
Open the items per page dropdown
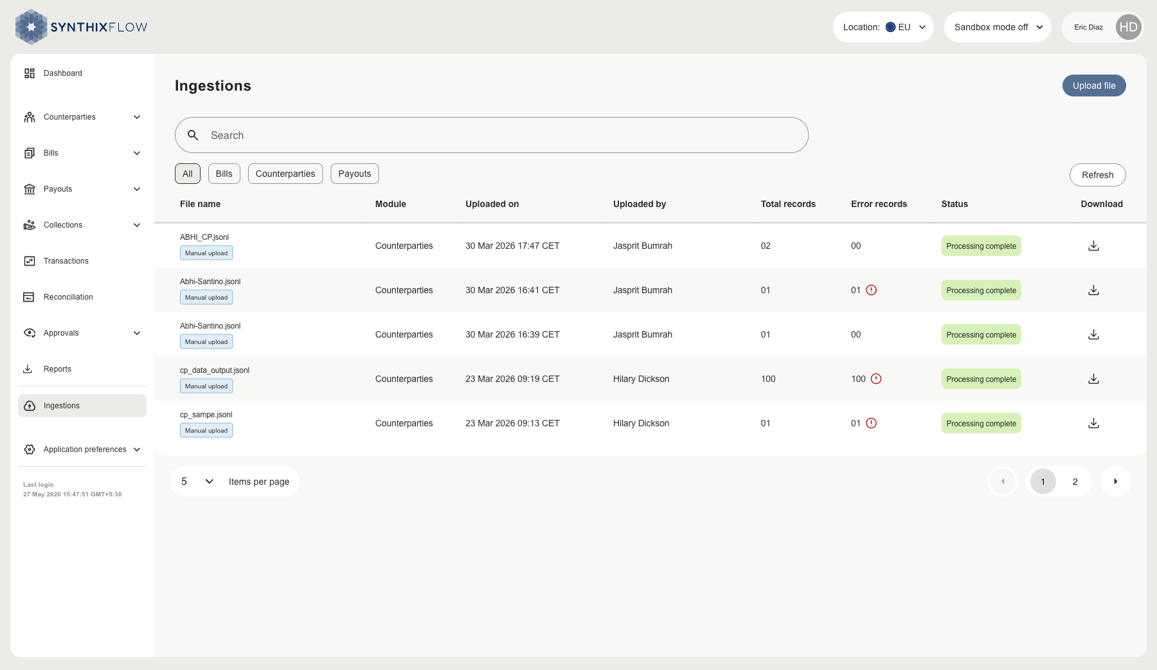pyautogui.click(x=197, y=482)
